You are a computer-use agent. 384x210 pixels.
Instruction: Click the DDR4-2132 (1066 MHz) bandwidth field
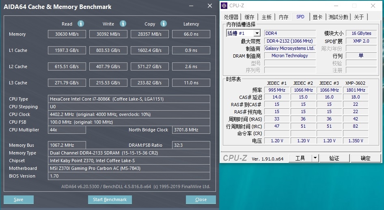(290, 41)
